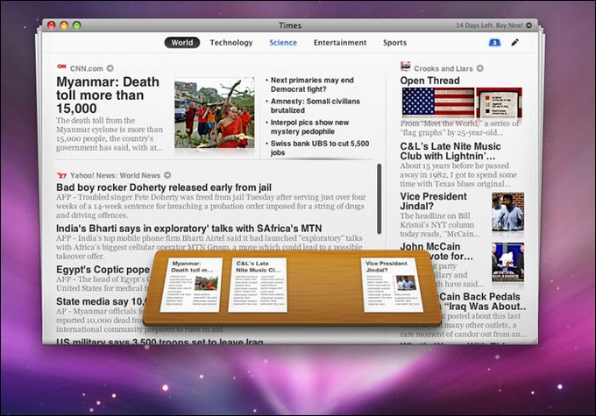
Task: Click the Vice President Jindal photo thumbnail
Action: point(507,212)
